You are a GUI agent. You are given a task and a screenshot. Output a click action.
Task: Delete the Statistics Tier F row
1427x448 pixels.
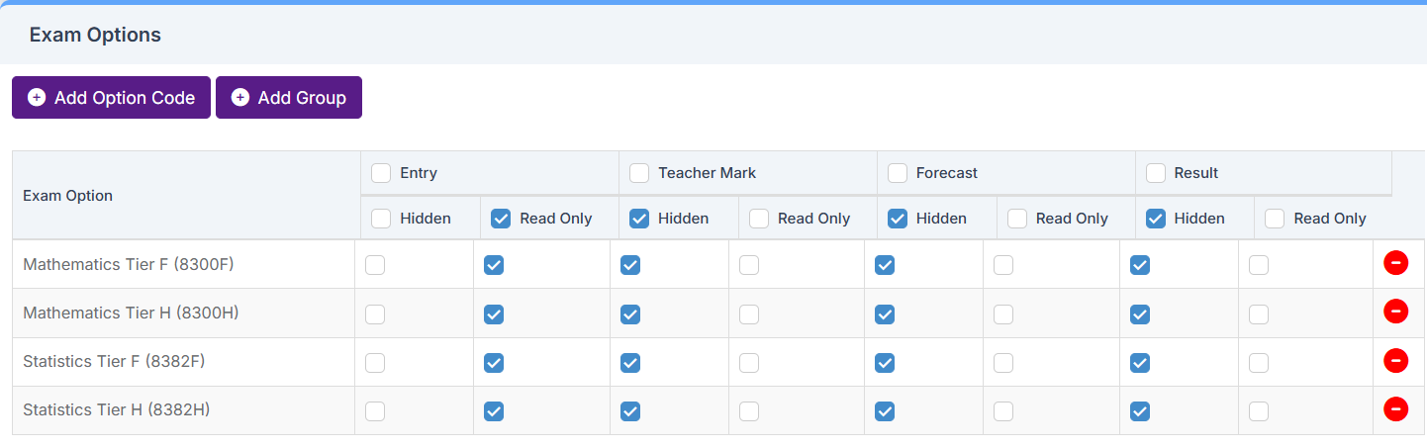coord(1395,361)
